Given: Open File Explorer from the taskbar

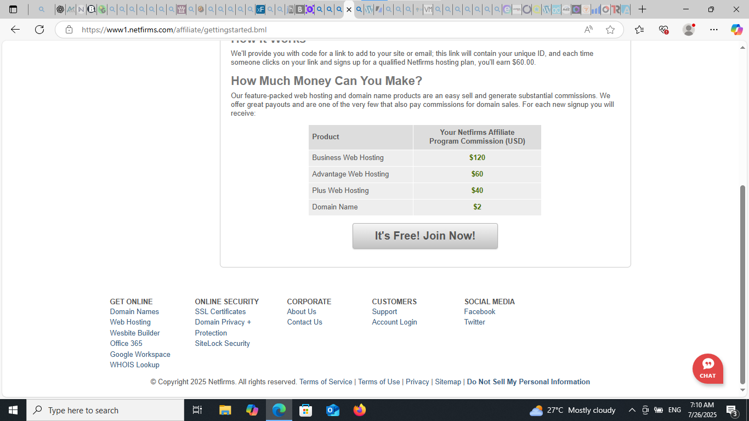Looking at the screenshot, I should pos(225,410).
